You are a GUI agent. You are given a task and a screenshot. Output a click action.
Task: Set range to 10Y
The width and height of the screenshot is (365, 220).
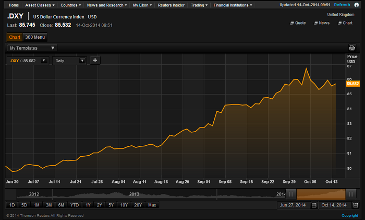click(124, 205)
